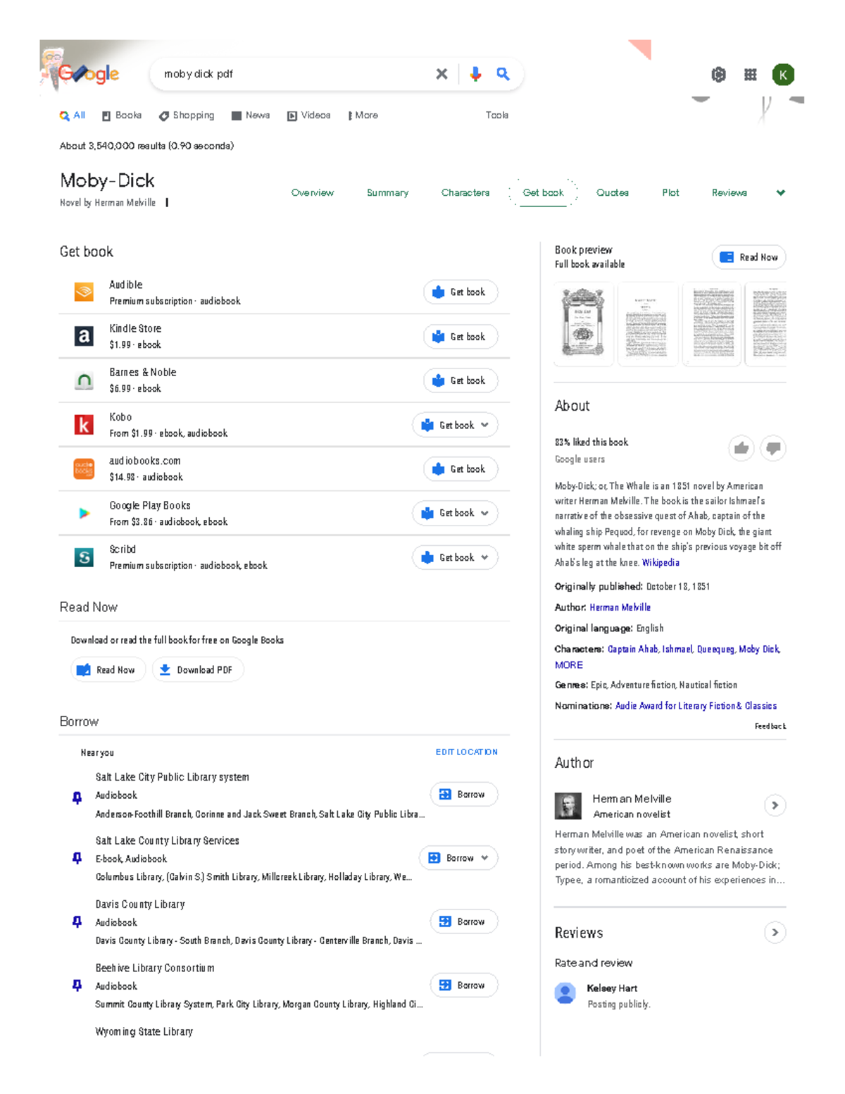Image resolution: width=845 pixels, height=1094 pixels.
Task: Switch to the Characters tab
Action: click(465, 193)
